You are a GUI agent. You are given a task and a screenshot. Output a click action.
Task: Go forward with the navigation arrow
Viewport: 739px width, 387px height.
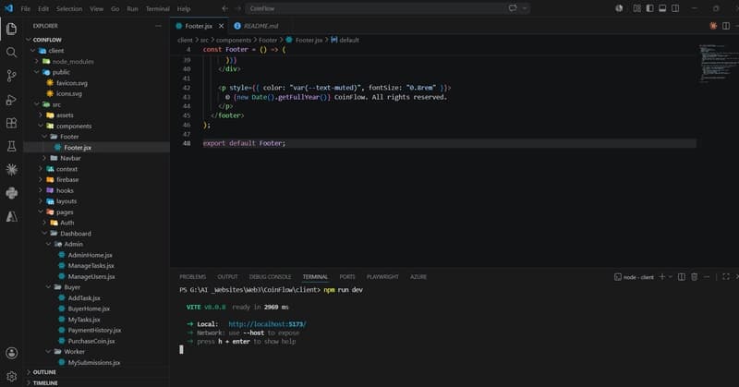click(237, 8)
